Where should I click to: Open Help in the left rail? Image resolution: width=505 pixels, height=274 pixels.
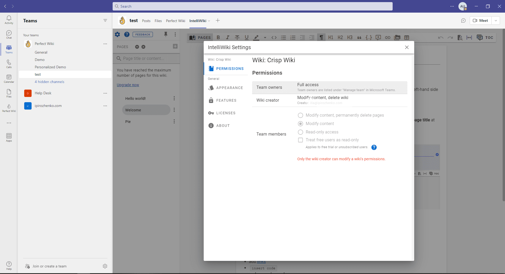pyautogui.click(x=9, y=266)
